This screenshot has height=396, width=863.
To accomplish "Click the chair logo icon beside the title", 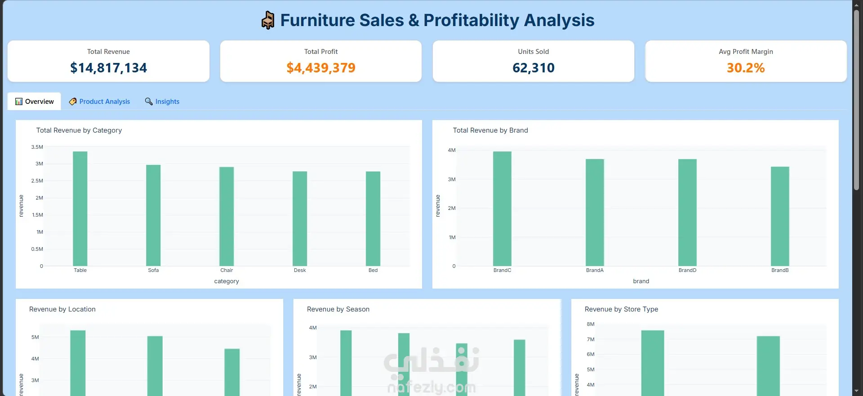I will click(x=268, y=20).
